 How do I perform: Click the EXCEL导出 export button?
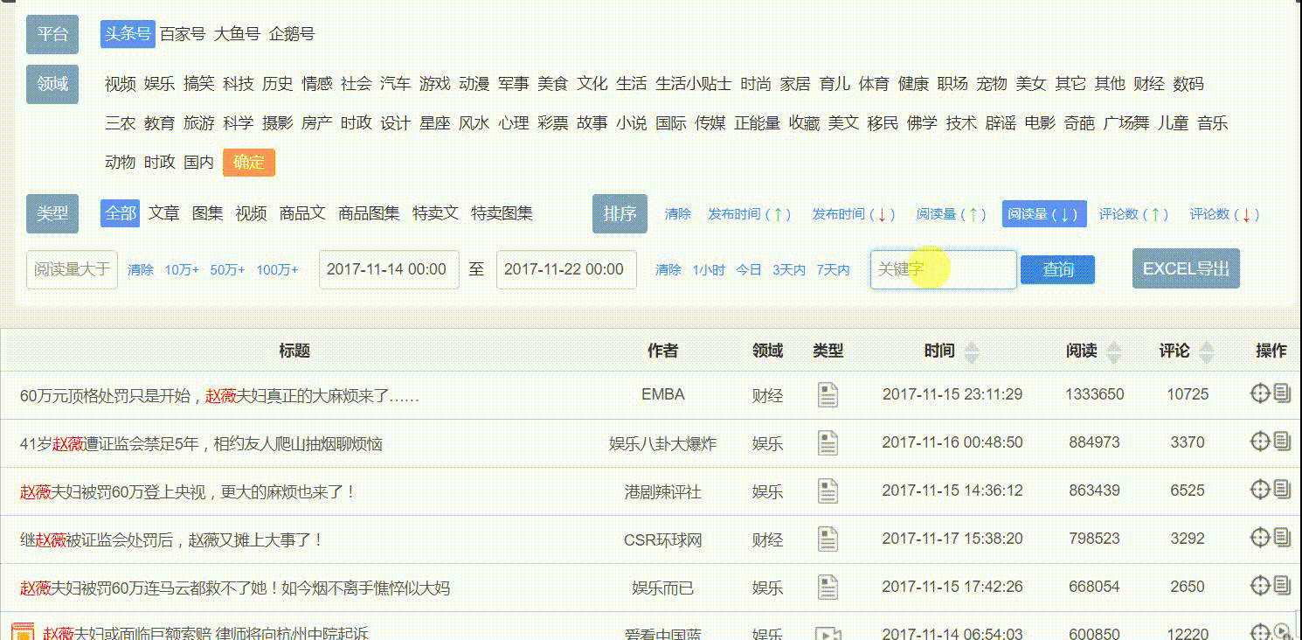point(1185,268)
